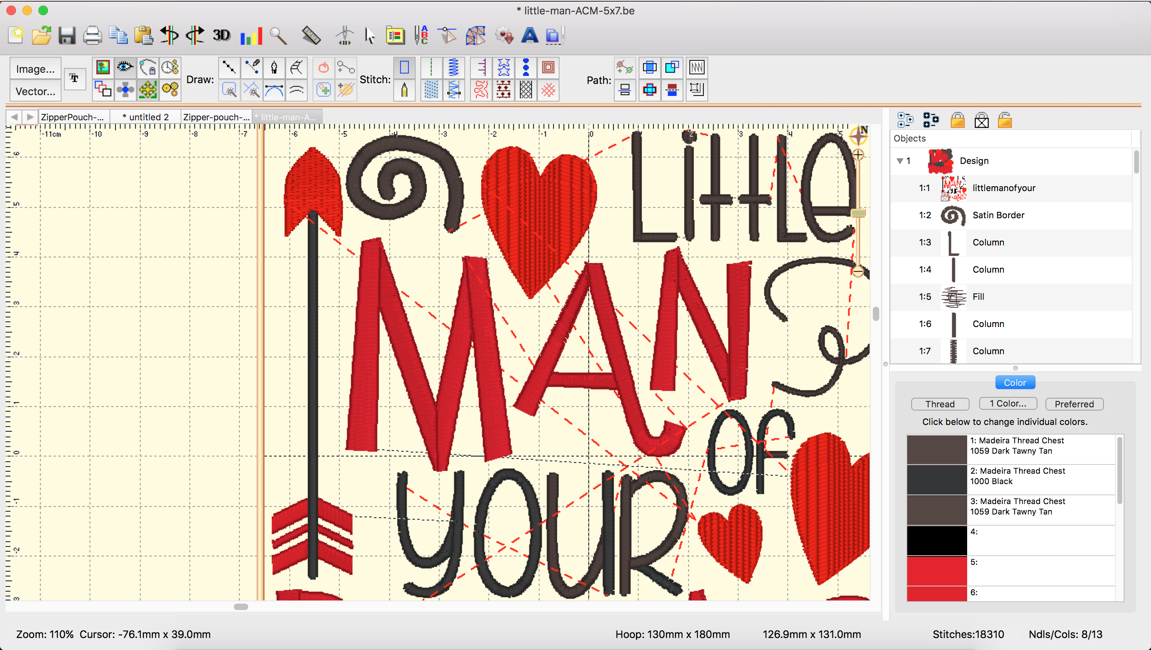Image resolution: width=1151 pixels, height=650 pixels.
Task: Click the Madeira 1000 Black color swatch
Action: [x=936, y=479]
